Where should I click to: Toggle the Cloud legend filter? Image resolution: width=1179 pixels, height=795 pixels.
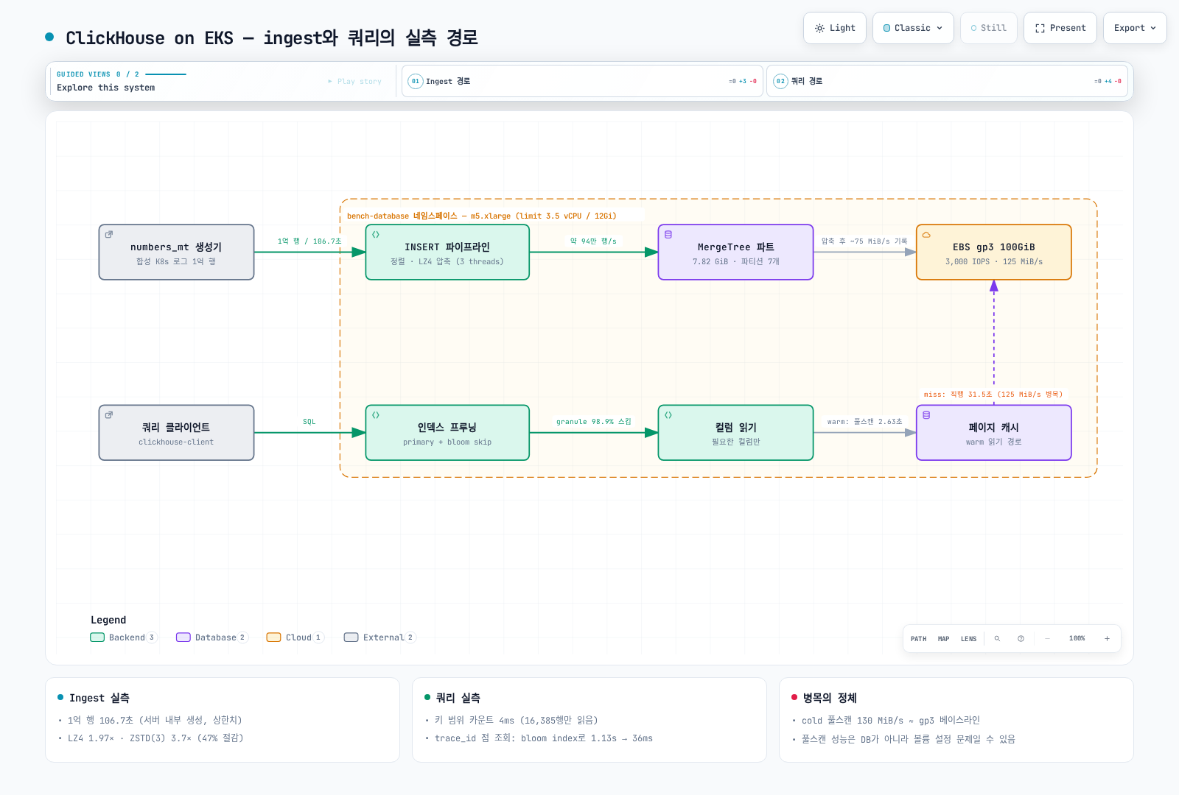tap(295, 637)
